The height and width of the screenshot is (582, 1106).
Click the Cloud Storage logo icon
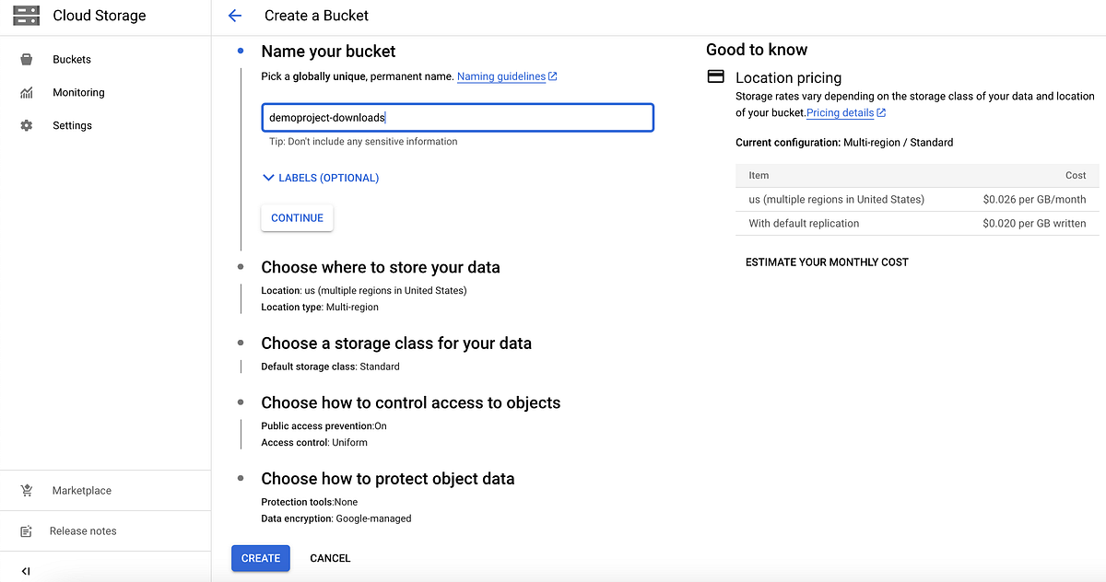tap(26, 15)
